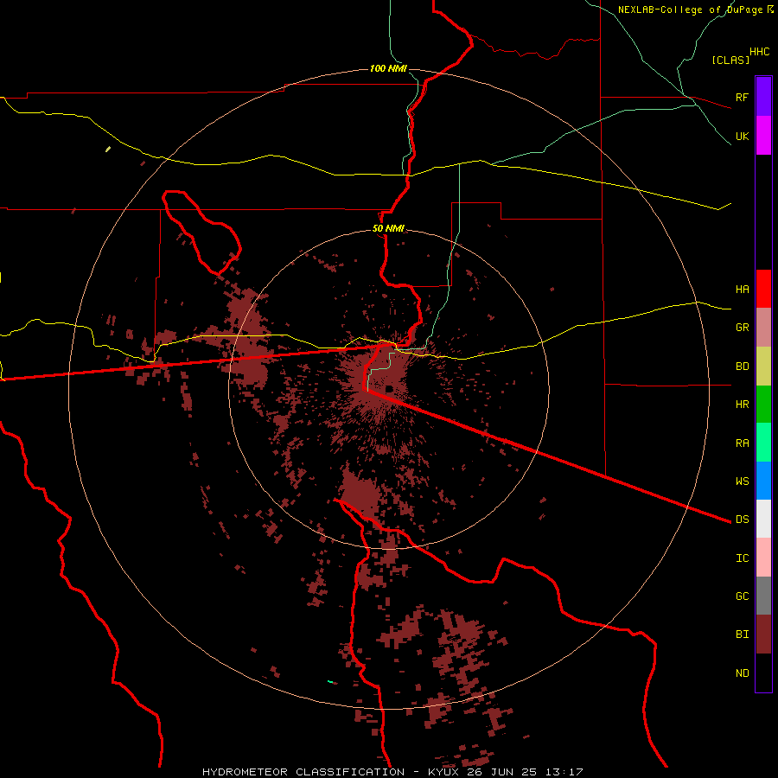
Task: Click the '100 NMI' range ring label
Action: (x=388, y=68)
